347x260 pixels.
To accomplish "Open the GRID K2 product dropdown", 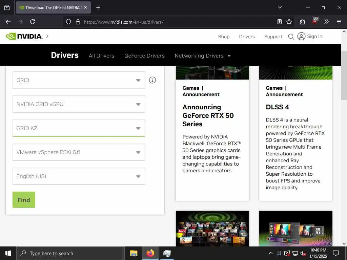I will pos(79,128).
